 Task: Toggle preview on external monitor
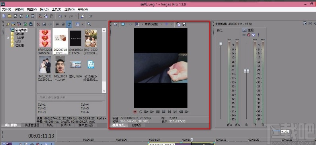coord(123,24)
